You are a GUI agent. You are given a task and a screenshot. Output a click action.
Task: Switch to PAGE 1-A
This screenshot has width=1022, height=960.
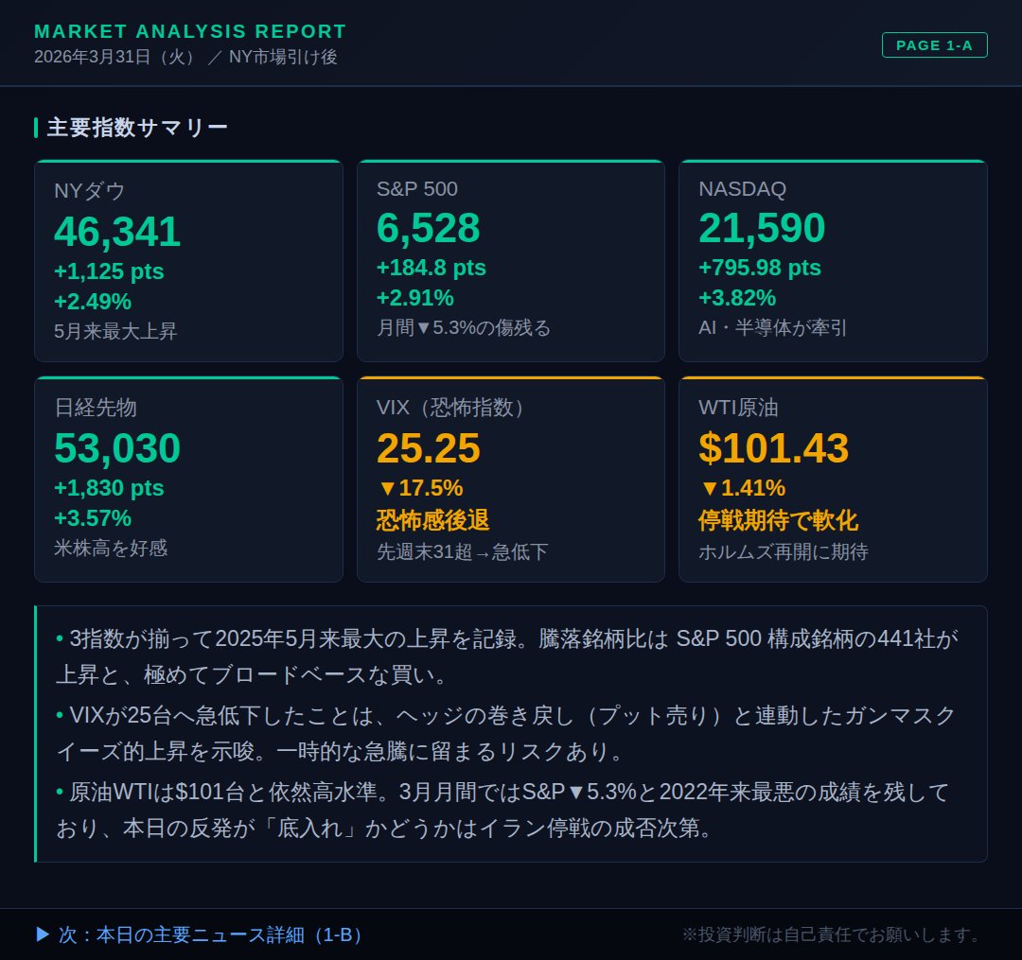pos(935,44)
